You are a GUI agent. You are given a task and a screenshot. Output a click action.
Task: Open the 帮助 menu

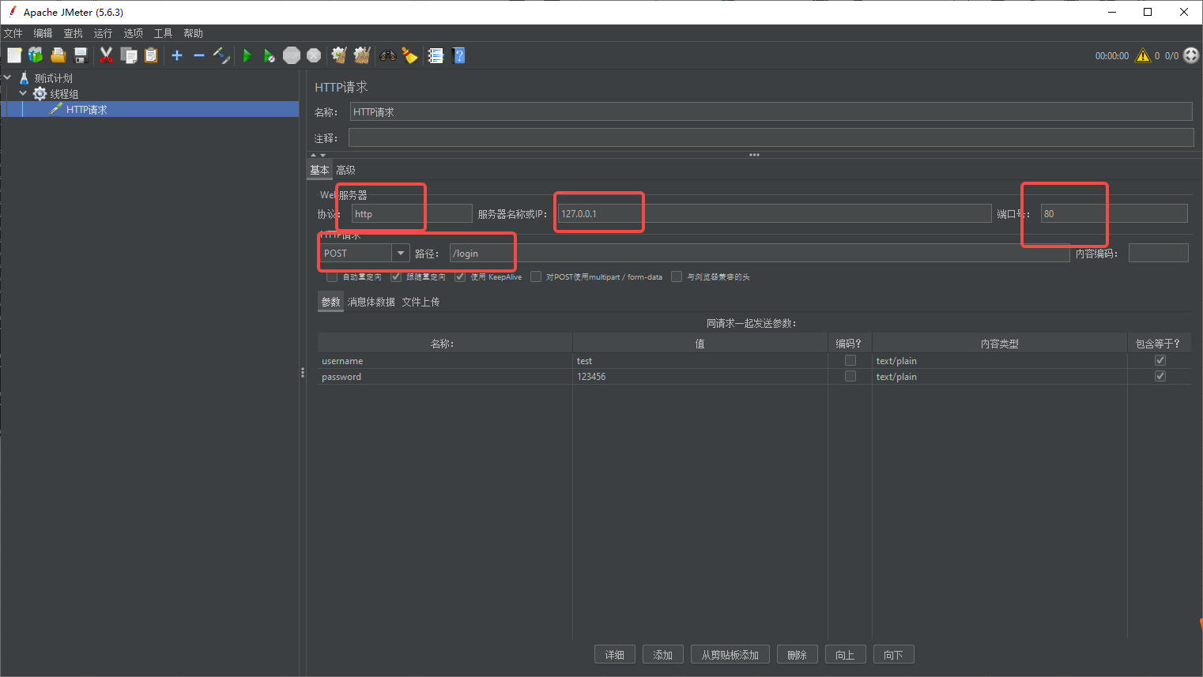(x=193, y=33)
